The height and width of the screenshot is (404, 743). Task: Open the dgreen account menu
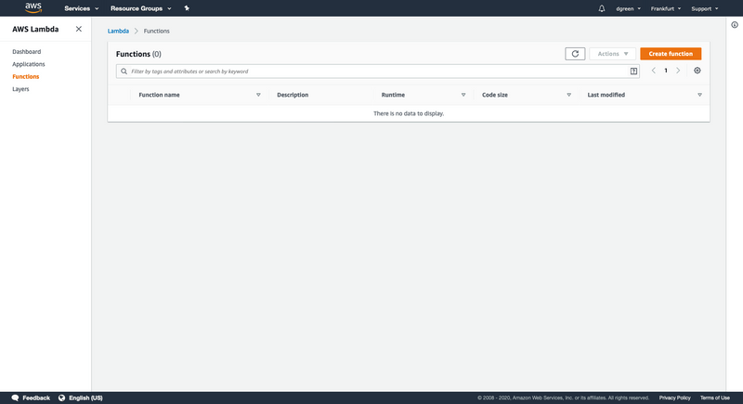coord(628,8)
